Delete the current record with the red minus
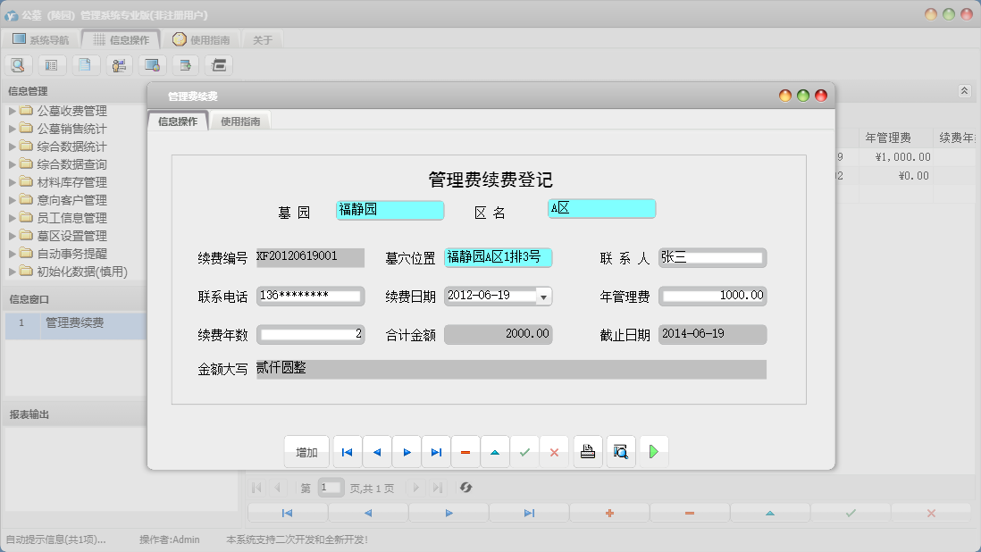The image size is (981, 552). pyautogui.click(x=465, y=451)
